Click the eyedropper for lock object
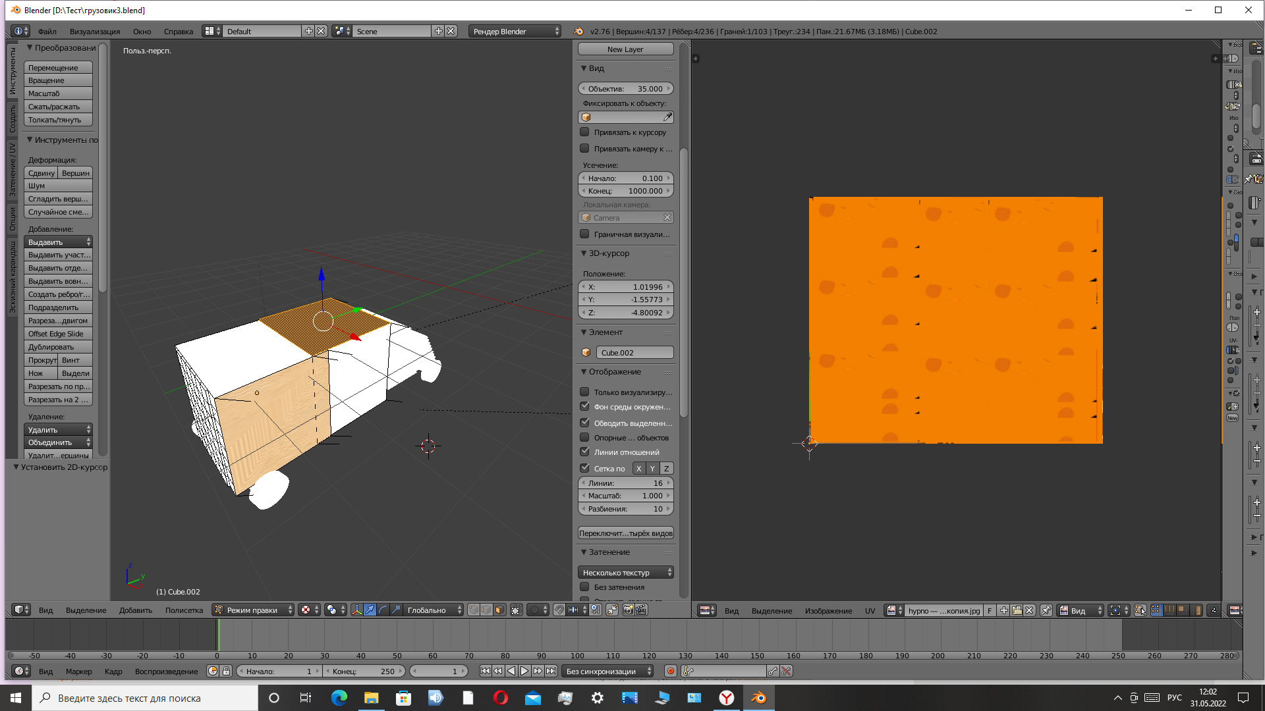This screenshot has height=711, width=1265. click(x=667, y=117)
